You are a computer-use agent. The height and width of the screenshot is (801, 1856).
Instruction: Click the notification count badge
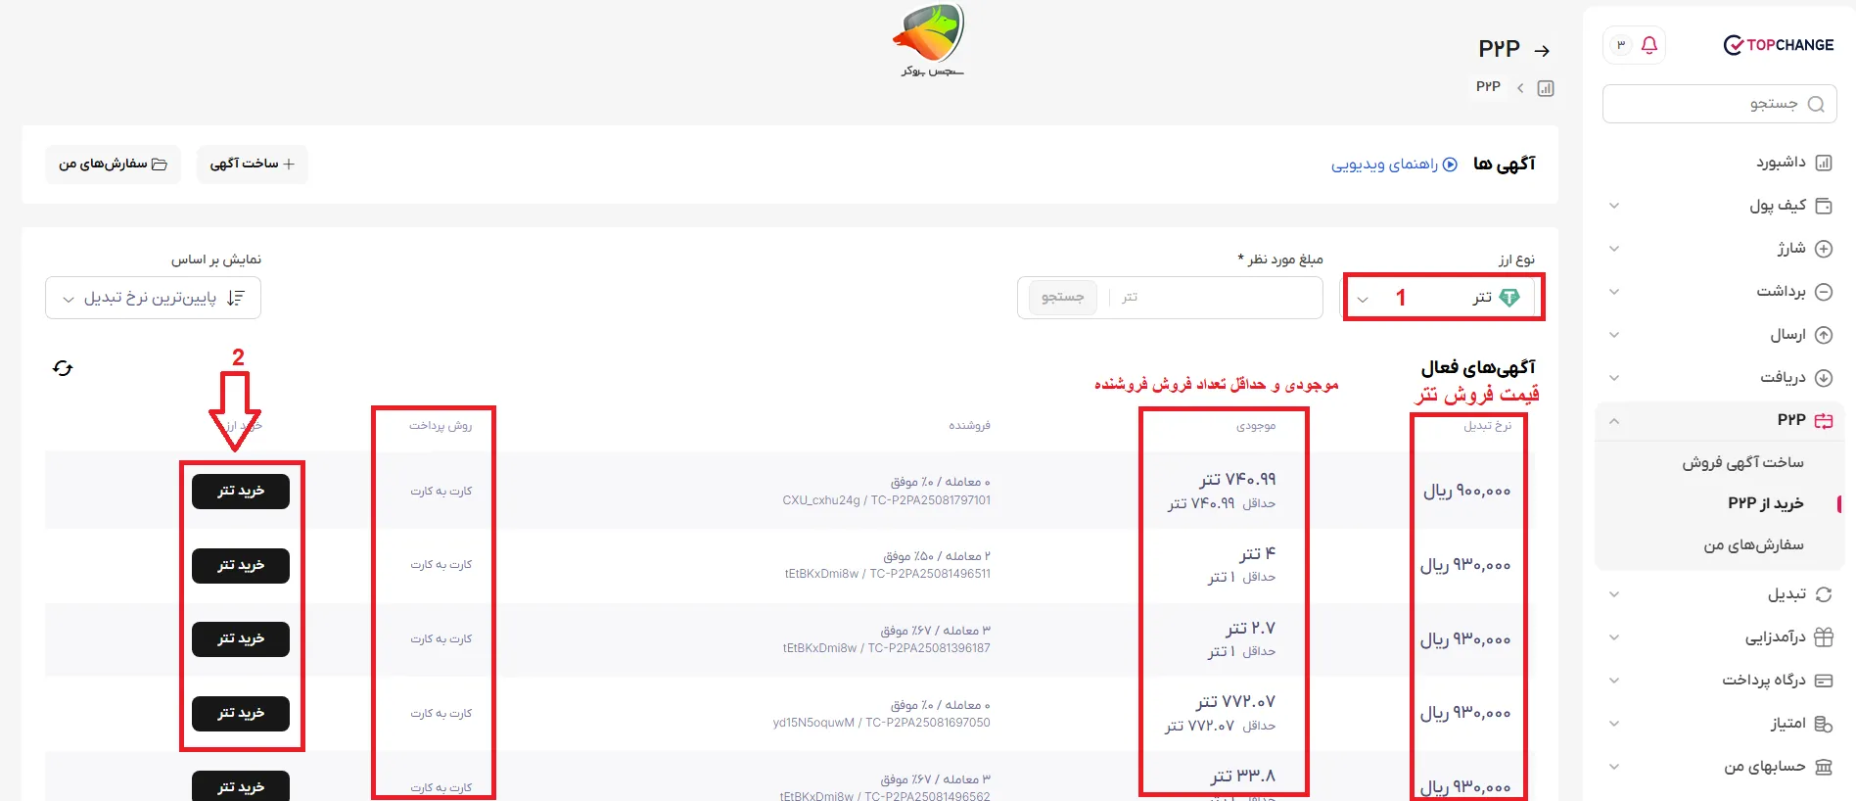(x=1621, y=45)
